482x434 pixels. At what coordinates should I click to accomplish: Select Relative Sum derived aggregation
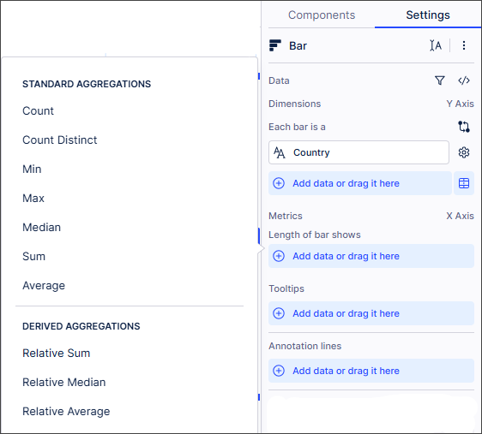(x=57, y=353)
